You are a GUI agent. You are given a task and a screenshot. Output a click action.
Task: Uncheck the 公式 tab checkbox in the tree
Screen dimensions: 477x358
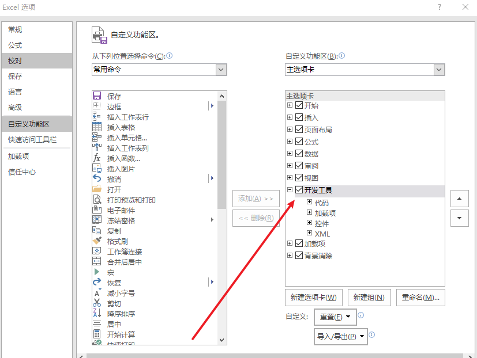tap(299, 142)
